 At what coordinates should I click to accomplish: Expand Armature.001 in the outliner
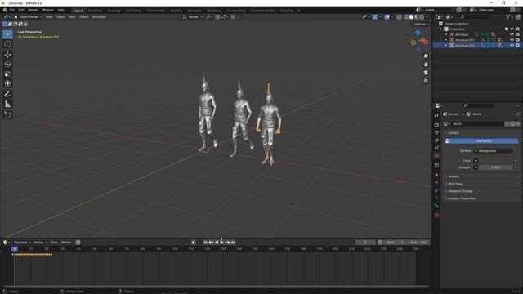pos(446,40)
